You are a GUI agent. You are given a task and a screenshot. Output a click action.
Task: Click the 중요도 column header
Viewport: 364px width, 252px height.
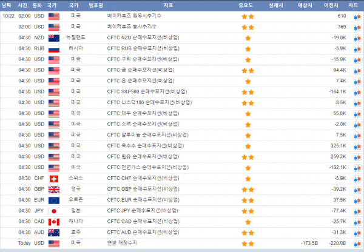248,5
